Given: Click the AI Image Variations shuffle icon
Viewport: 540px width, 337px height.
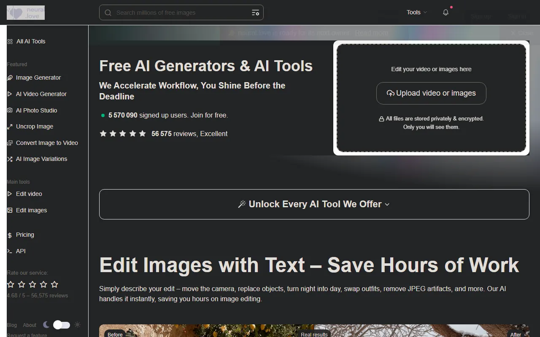Looking at the screenshot, I should pyautogui.click(x=10, y=159).
